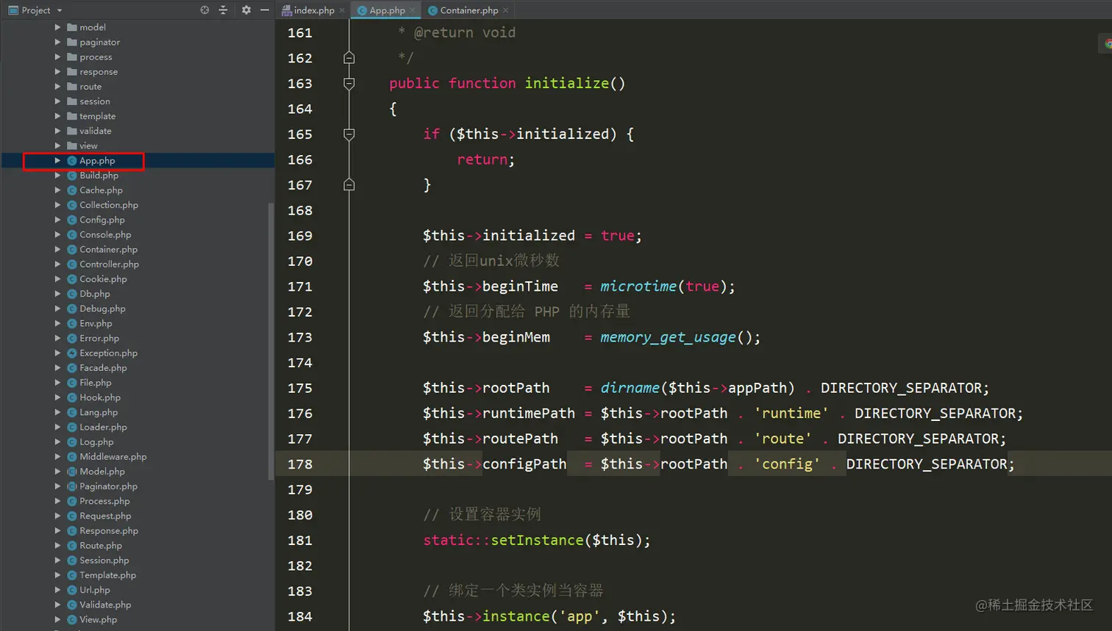Open Response.php from the tree
This screenshot has height=631, width=1112.
(109, 530)
